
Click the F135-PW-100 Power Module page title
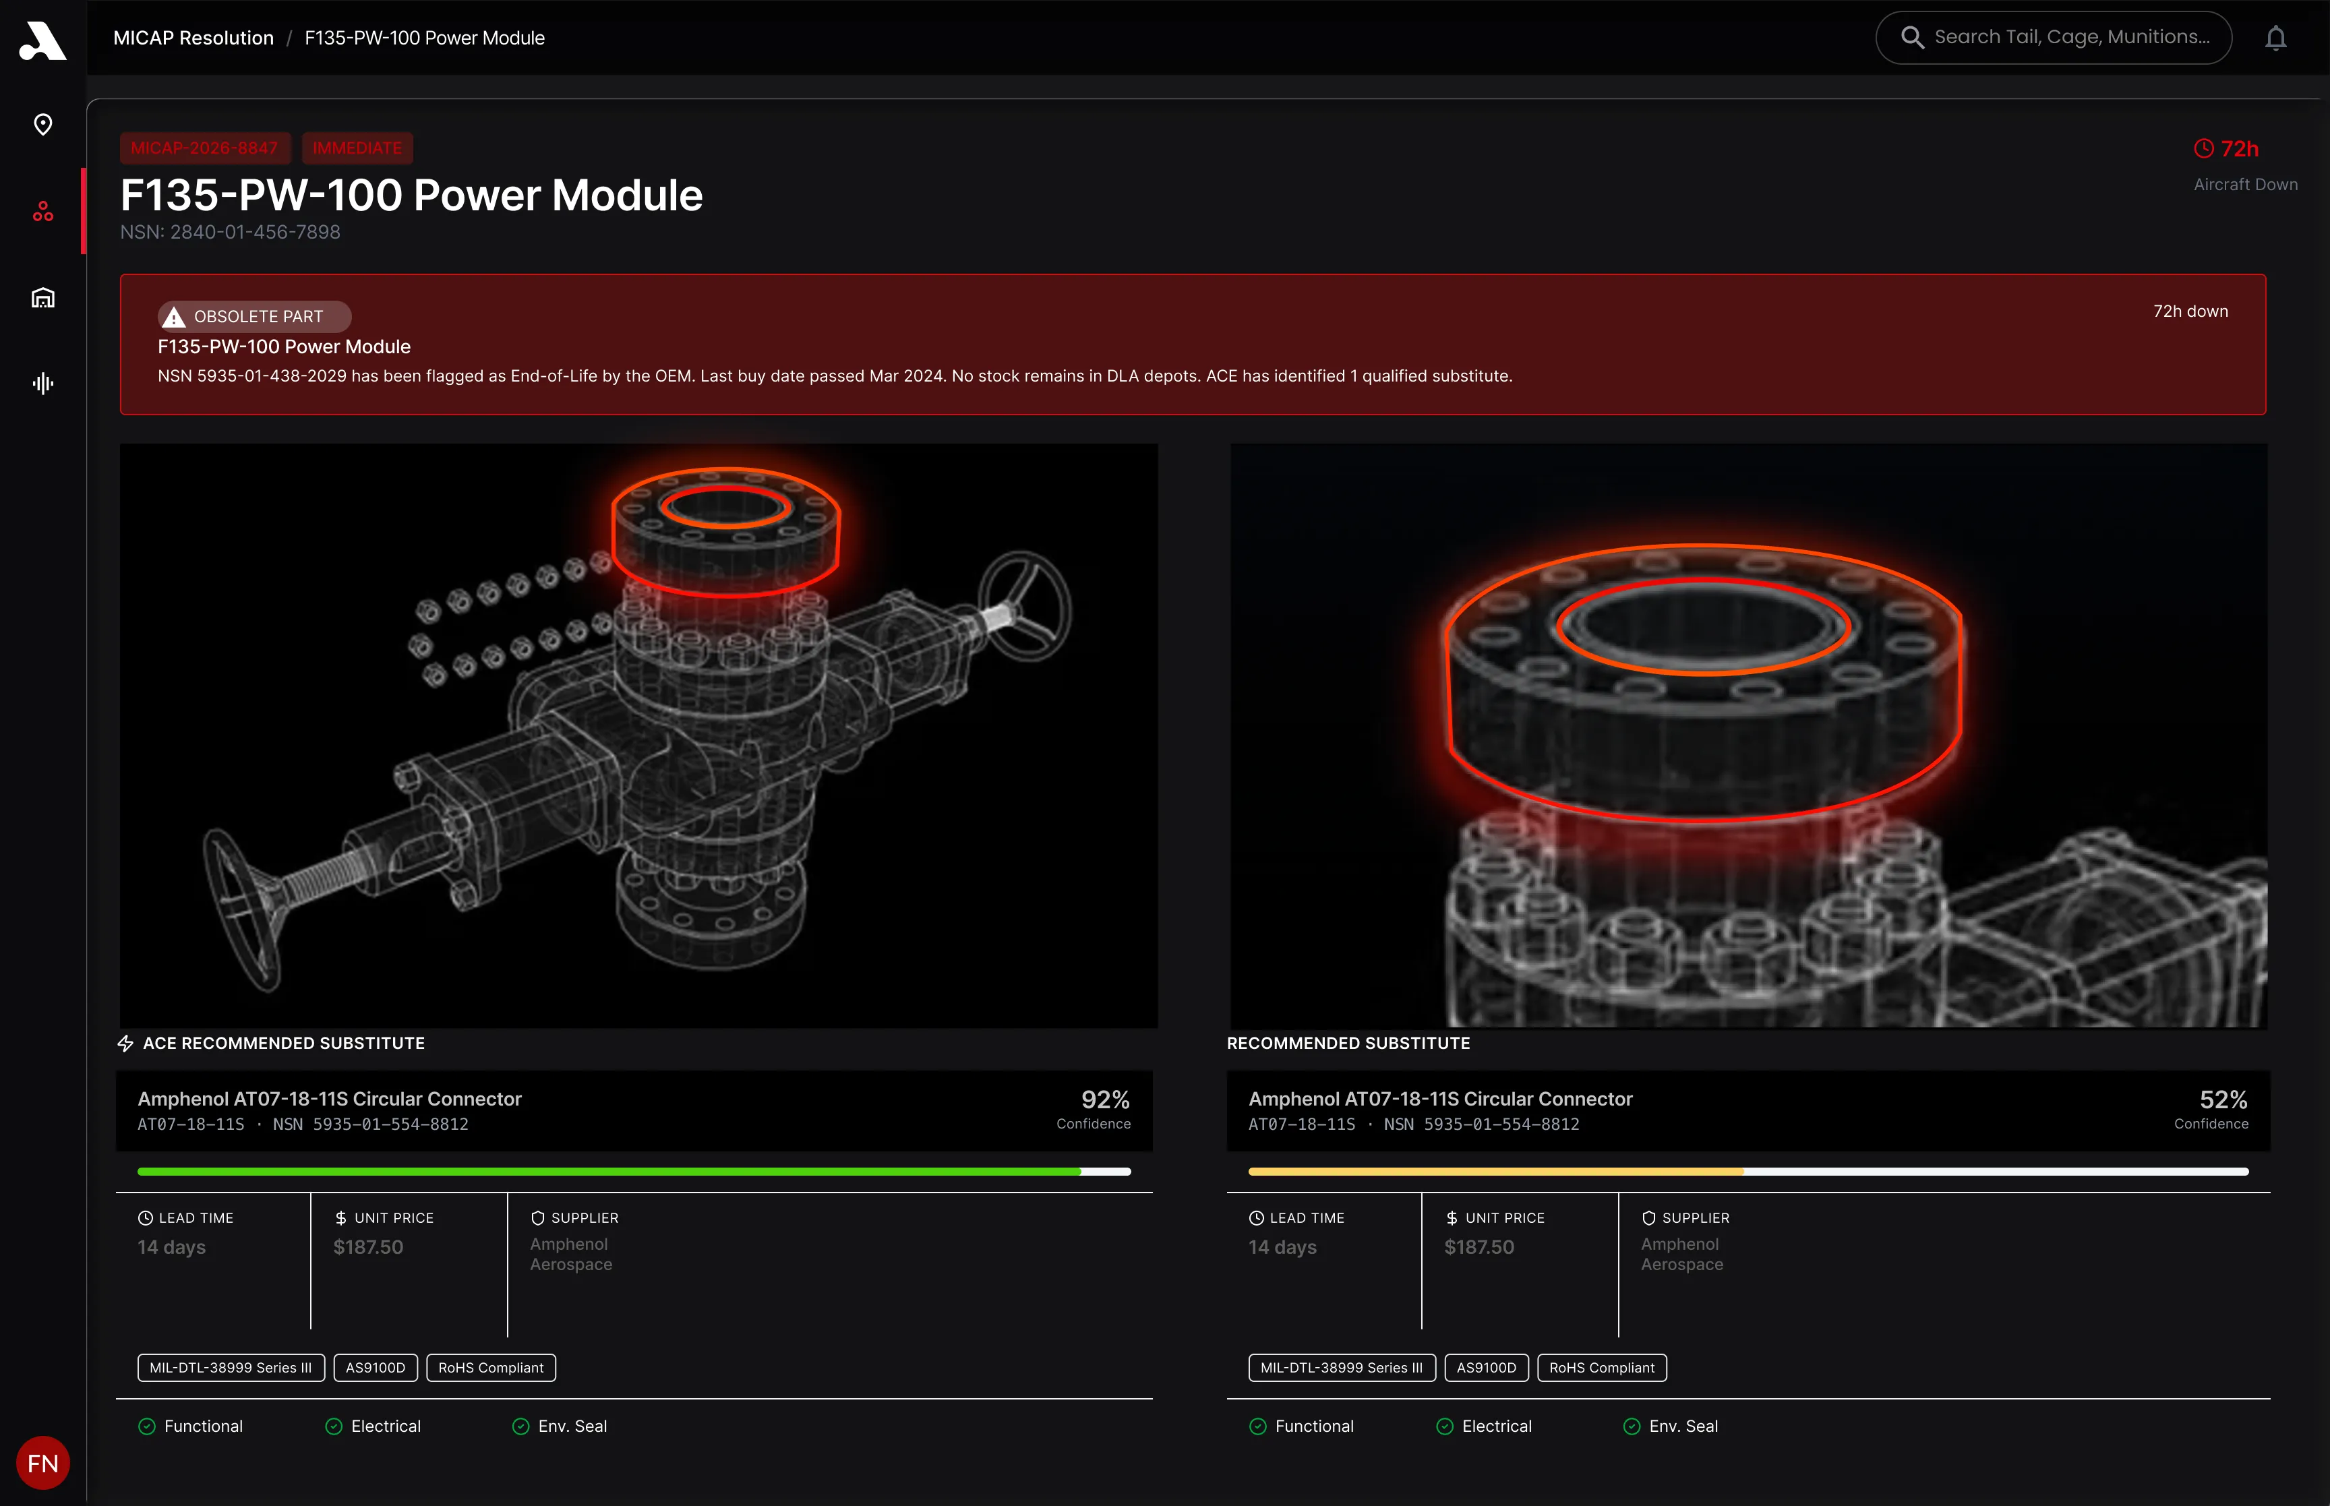[x=412, y=195]
